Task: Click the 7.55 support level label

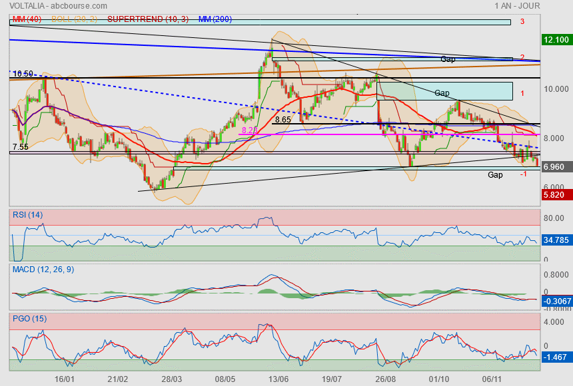Action: (x=20, y=147)
